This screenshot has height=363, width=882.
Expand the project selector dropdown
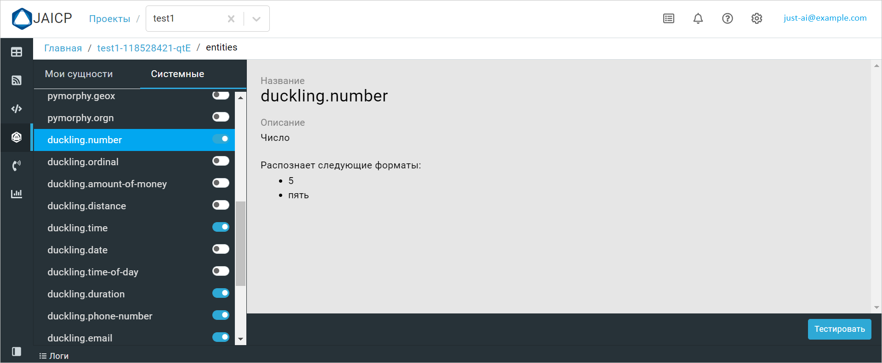click(256, 18)
